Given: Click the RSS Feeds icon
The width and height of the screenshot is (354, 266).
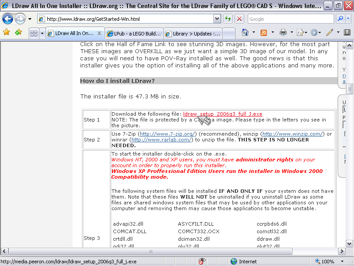Looking at the screenshot, I should [x=263, y=32].
